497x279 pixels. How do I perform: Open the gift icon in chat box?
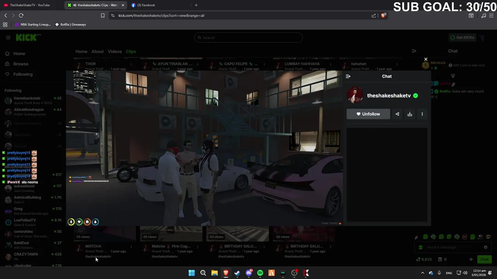[420, 247]
